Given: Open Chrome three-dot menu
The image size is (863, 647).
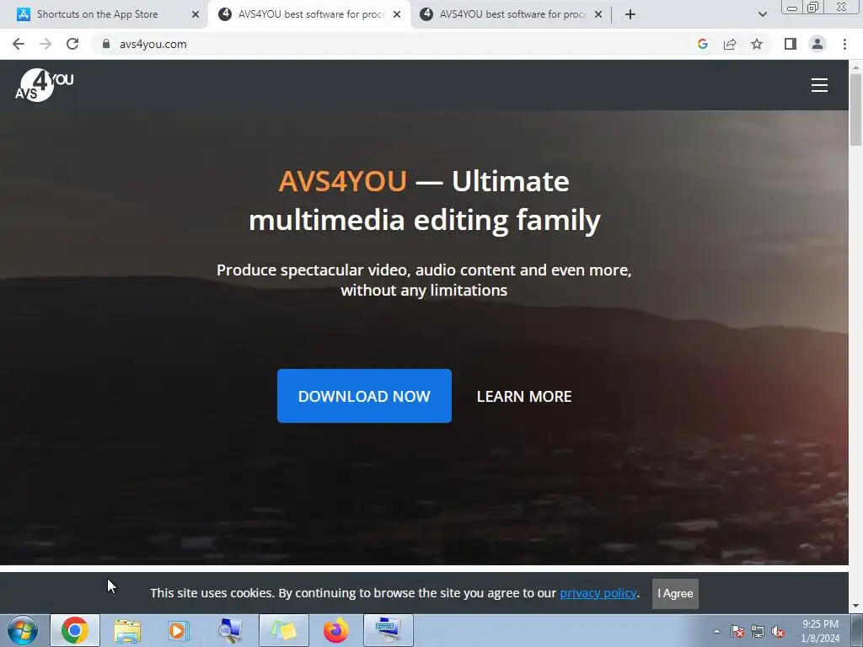Looking at the screenshot, I should click(844, 44).
